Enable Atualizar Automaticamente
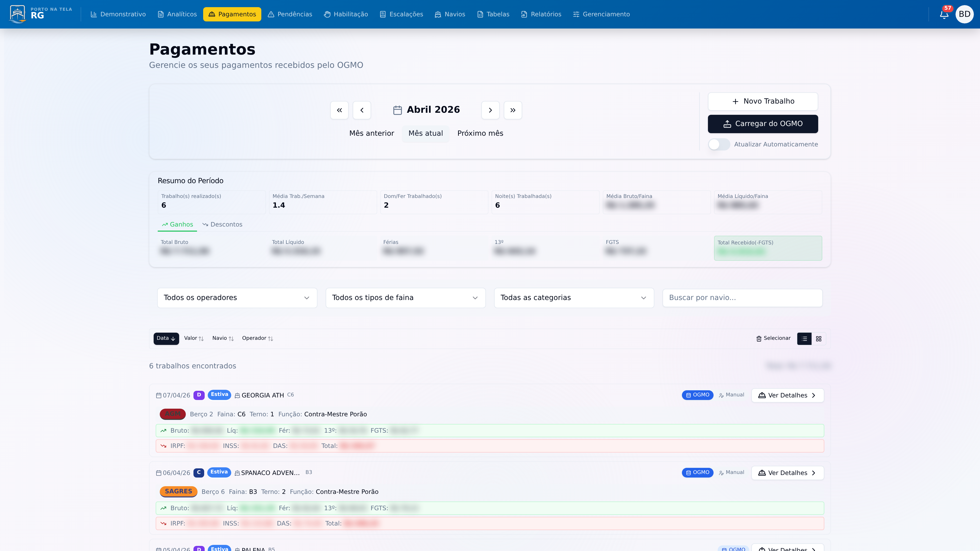This screenshot has width=980, height=551. point(719,144)
